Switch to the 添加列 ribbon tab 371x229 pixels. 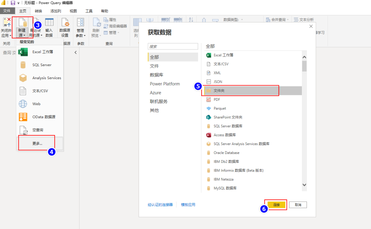(56, 11)
